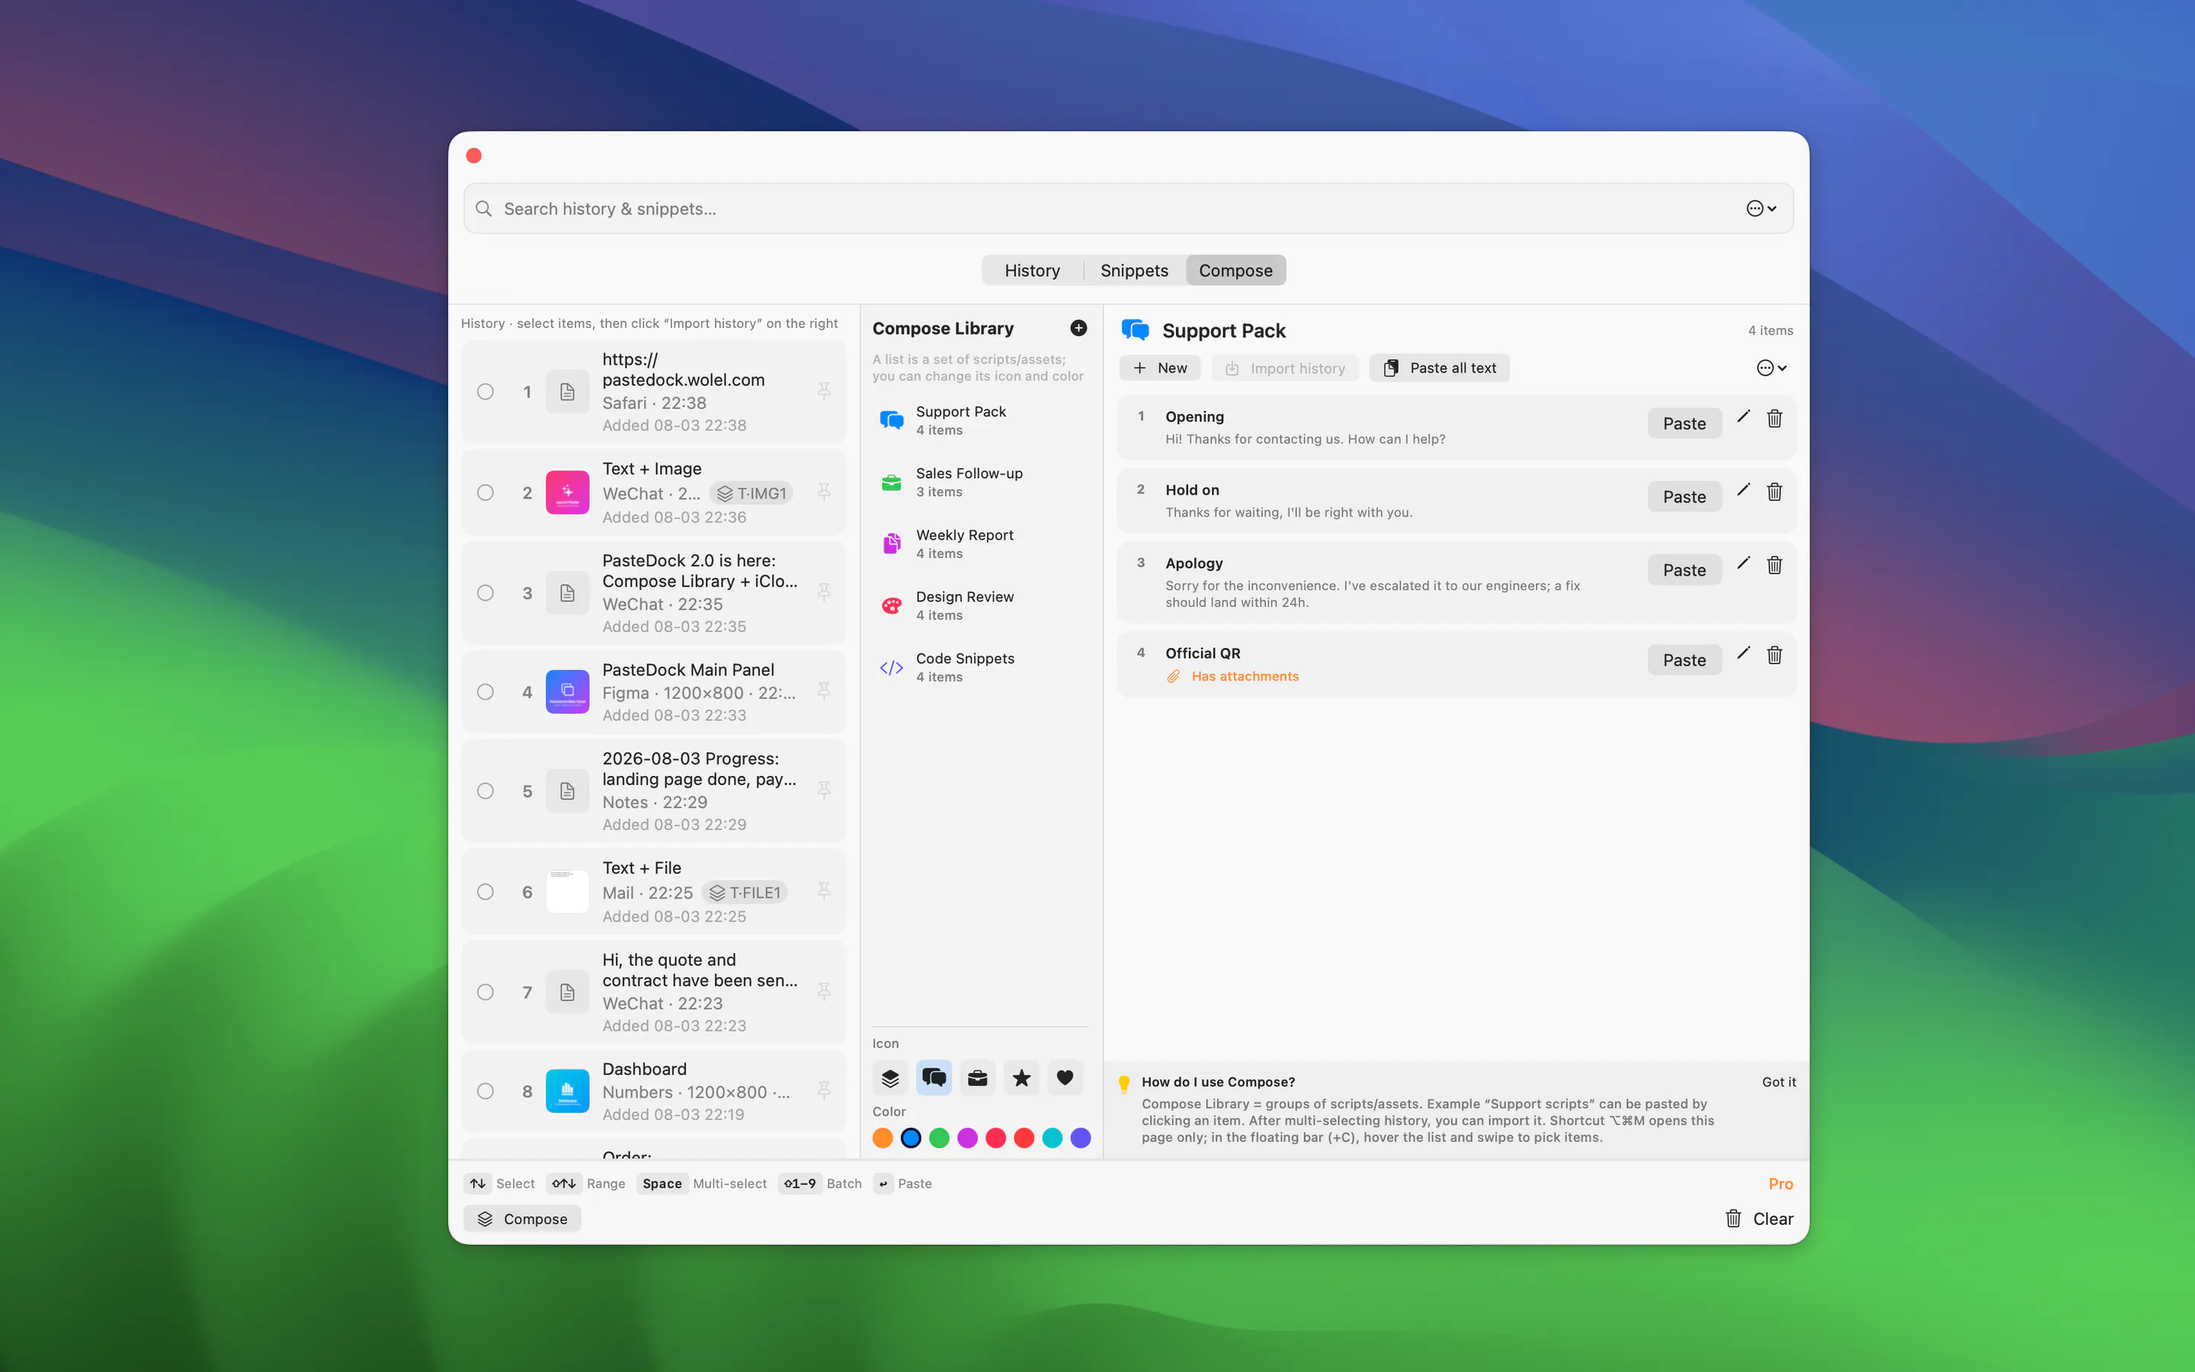2195x1372 pixels.
Task: Delete the Opening item with trash icon
Action: 1774,418
